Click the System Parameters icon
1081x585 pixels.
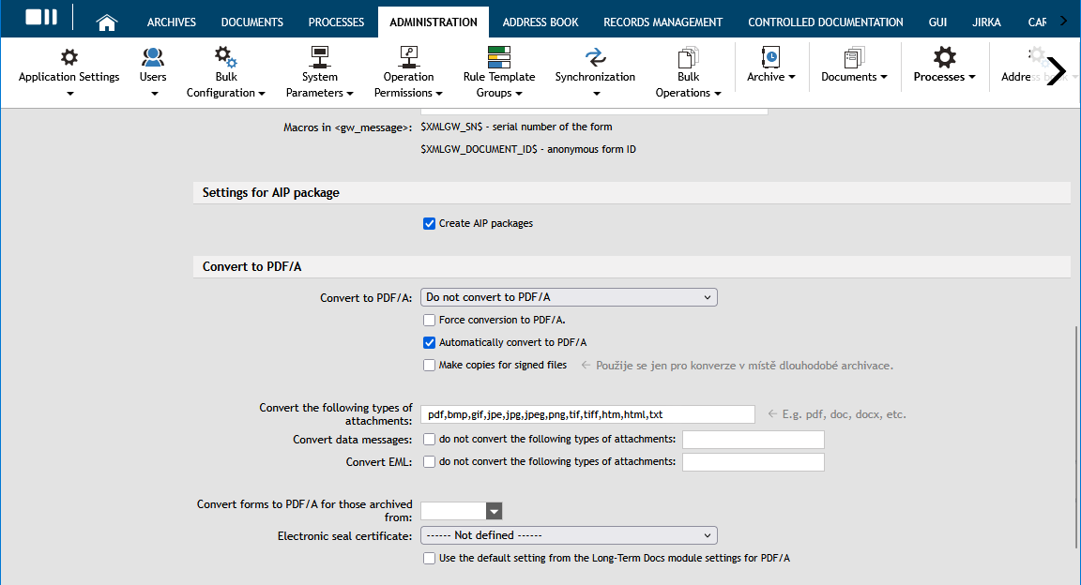click(319, 57)
